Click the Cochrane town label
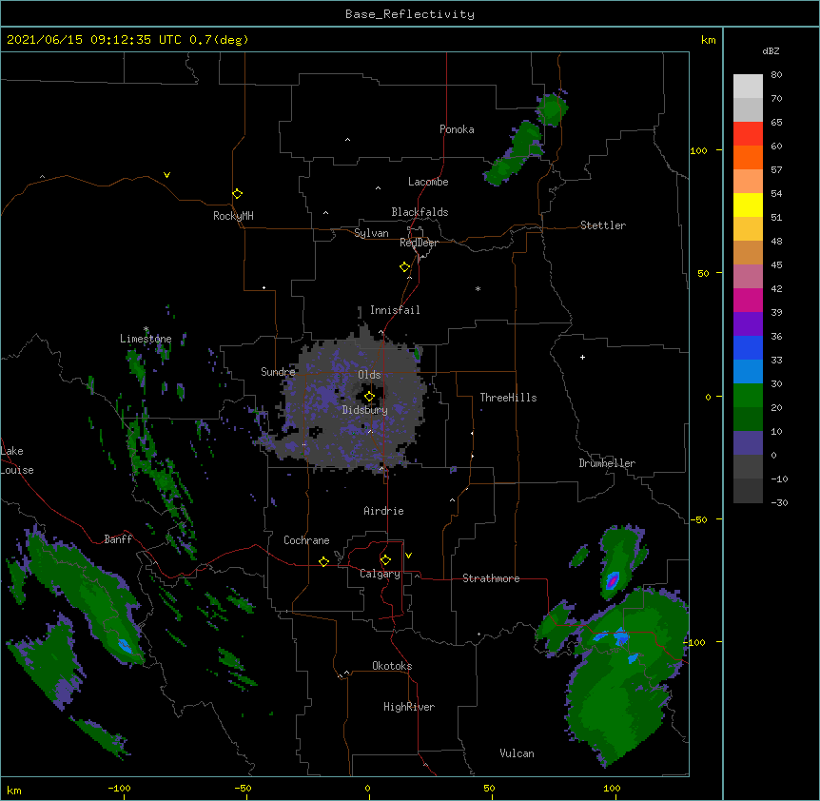This screenshot has height=801, width=820. click(306, 540)
